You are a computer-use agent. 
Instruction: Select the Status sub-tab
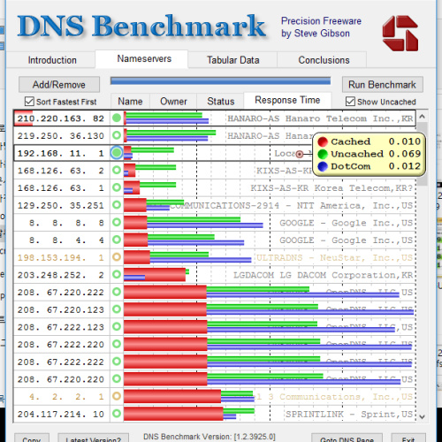(220, 102)
